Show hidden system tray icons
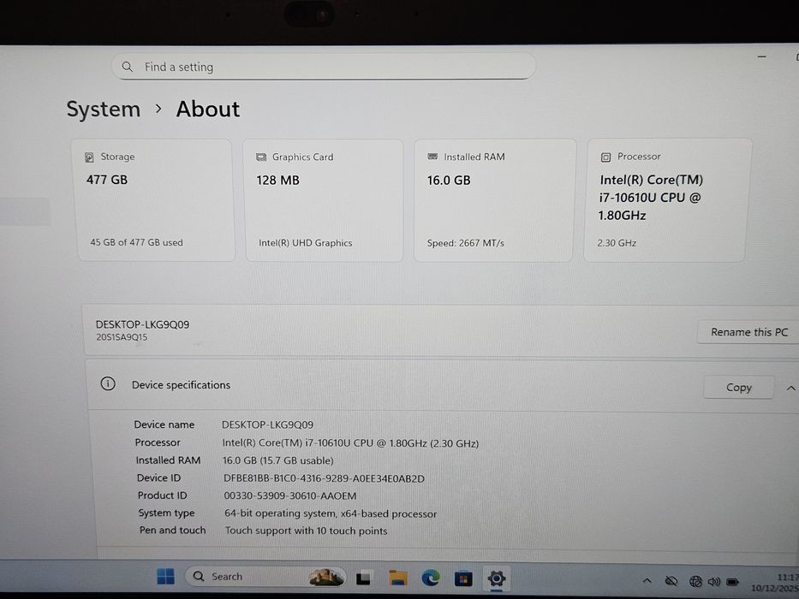Viewport: 799px width, 599px height. pos(647,580)
